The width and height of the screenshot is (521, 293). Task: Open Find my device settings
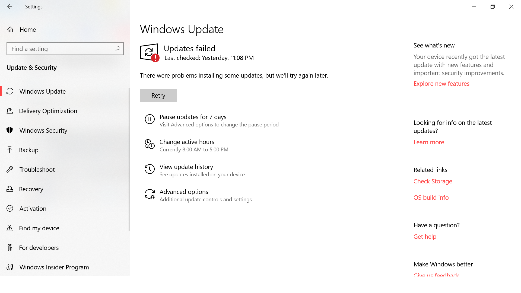pyautogui.click(x=65, y=228)
